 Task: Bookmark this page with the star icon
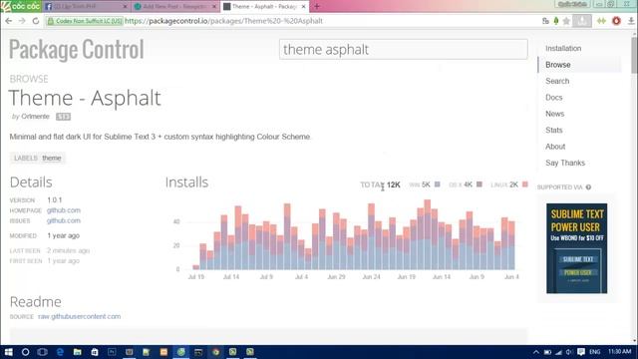coord(566,21)
